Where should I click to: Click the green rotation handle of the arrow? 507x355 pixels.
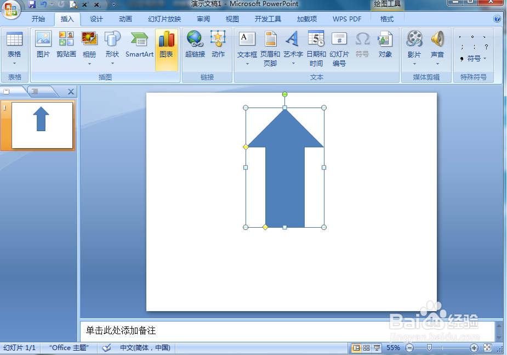pos(284,94)
